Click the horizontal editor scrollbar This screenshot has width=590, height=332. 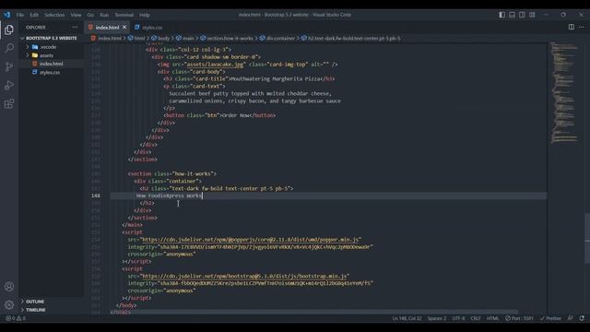click(x=314, y=312)
